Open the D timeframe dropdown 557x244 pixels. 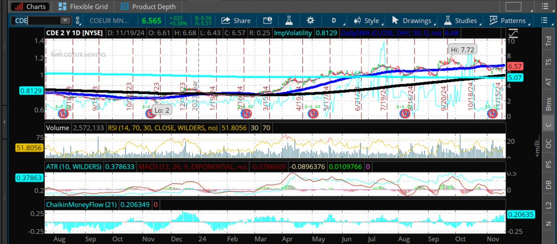334,20
